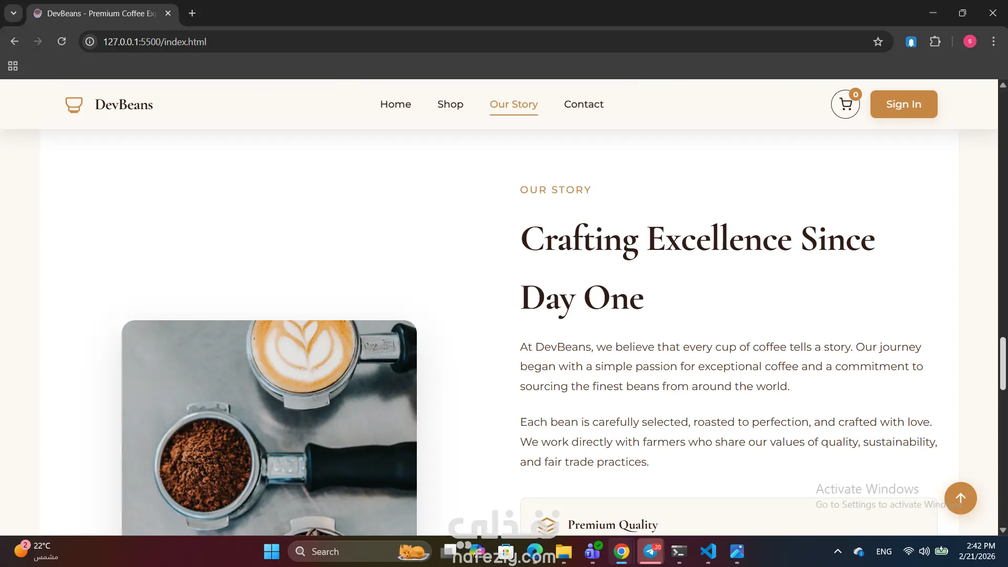Screen dimensions: 1008x567
Task: View site information icon in address bar
Action: pyautogui.click(x=90, y=41)
